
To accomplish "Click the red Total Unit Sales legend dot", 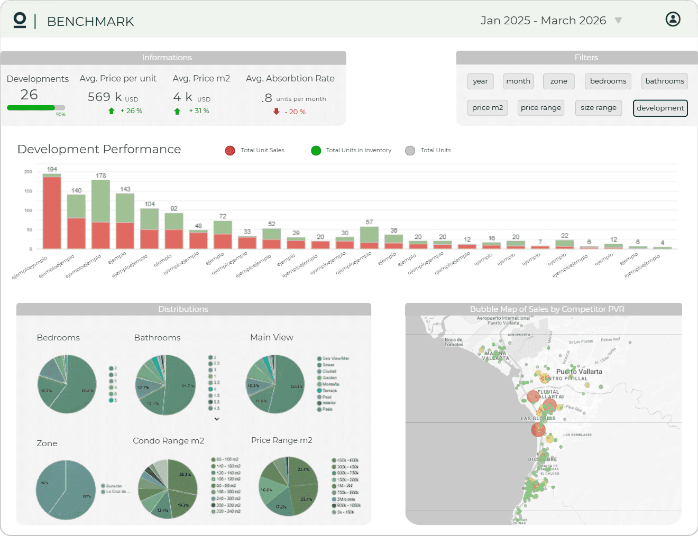I will click(230, 151).
